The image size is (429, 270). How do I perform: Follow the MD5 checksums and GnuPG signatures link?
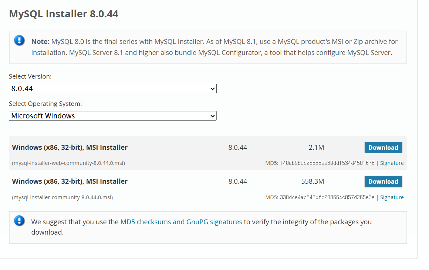181,222
